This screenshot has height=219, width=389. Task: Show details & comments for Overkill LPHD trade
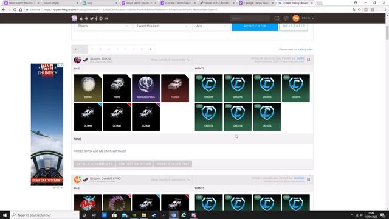(x=170, y=180)
